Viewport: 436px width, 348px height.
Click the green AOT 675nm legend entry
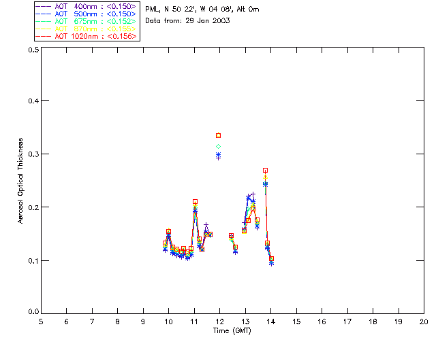pos(87,21)
